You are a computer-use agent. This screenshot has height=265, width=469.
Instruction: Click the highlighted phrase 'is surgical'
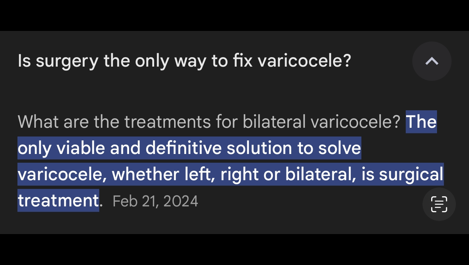pyautogui.click(x=402, y=174)
